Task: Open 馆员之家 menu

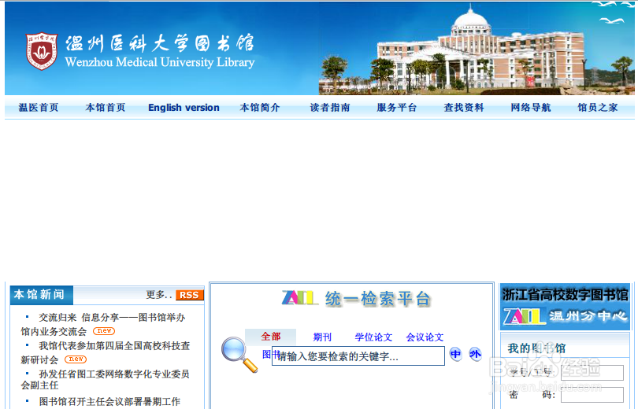Action: (598, 108)
